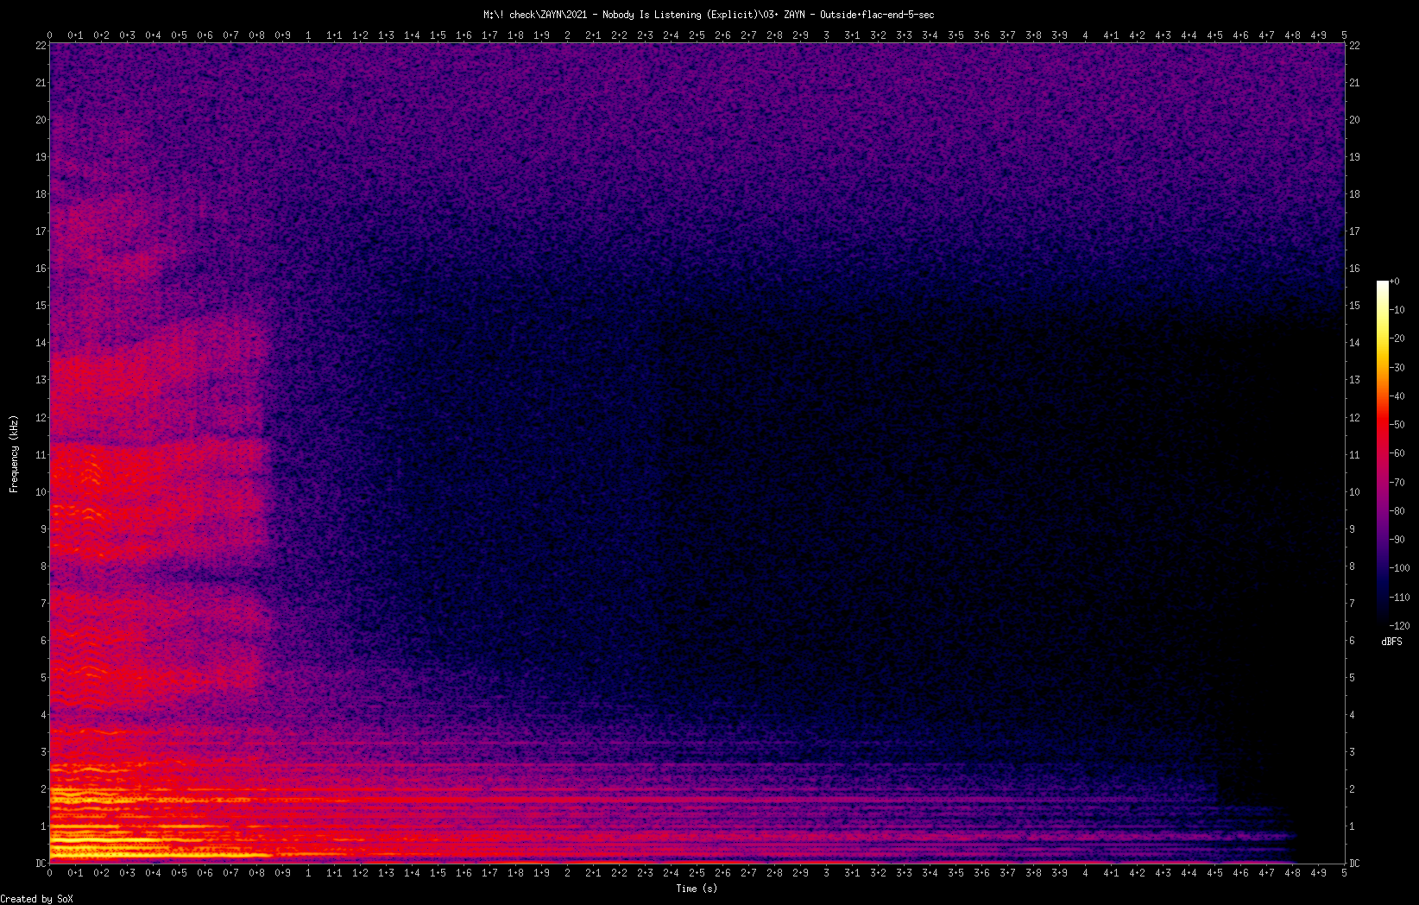This screenshot has width=1419, height=905.
Task: Click the "Created by SoX" text
Action: 37,899
